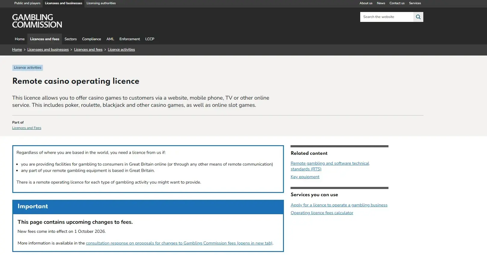Click the Services you can use heading
The height and width of the screenshot is (255, 487).
coord(314,195)
